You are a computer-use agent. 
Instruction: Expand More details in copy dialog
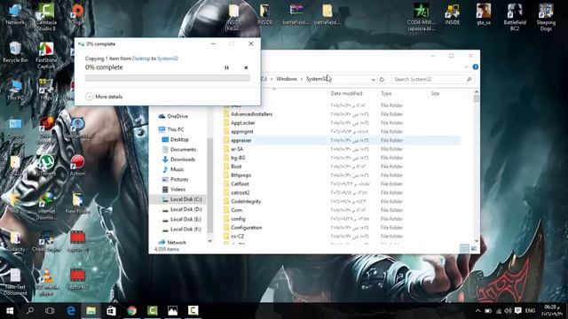pos(105,97)
